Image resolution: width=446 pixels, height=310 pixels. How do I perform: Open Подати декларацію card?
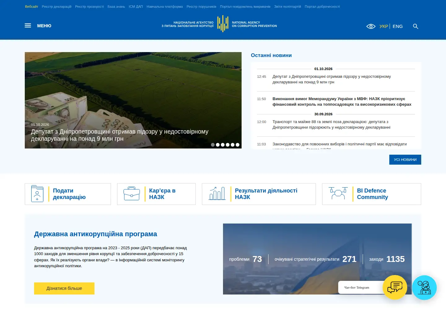(68, 194)
